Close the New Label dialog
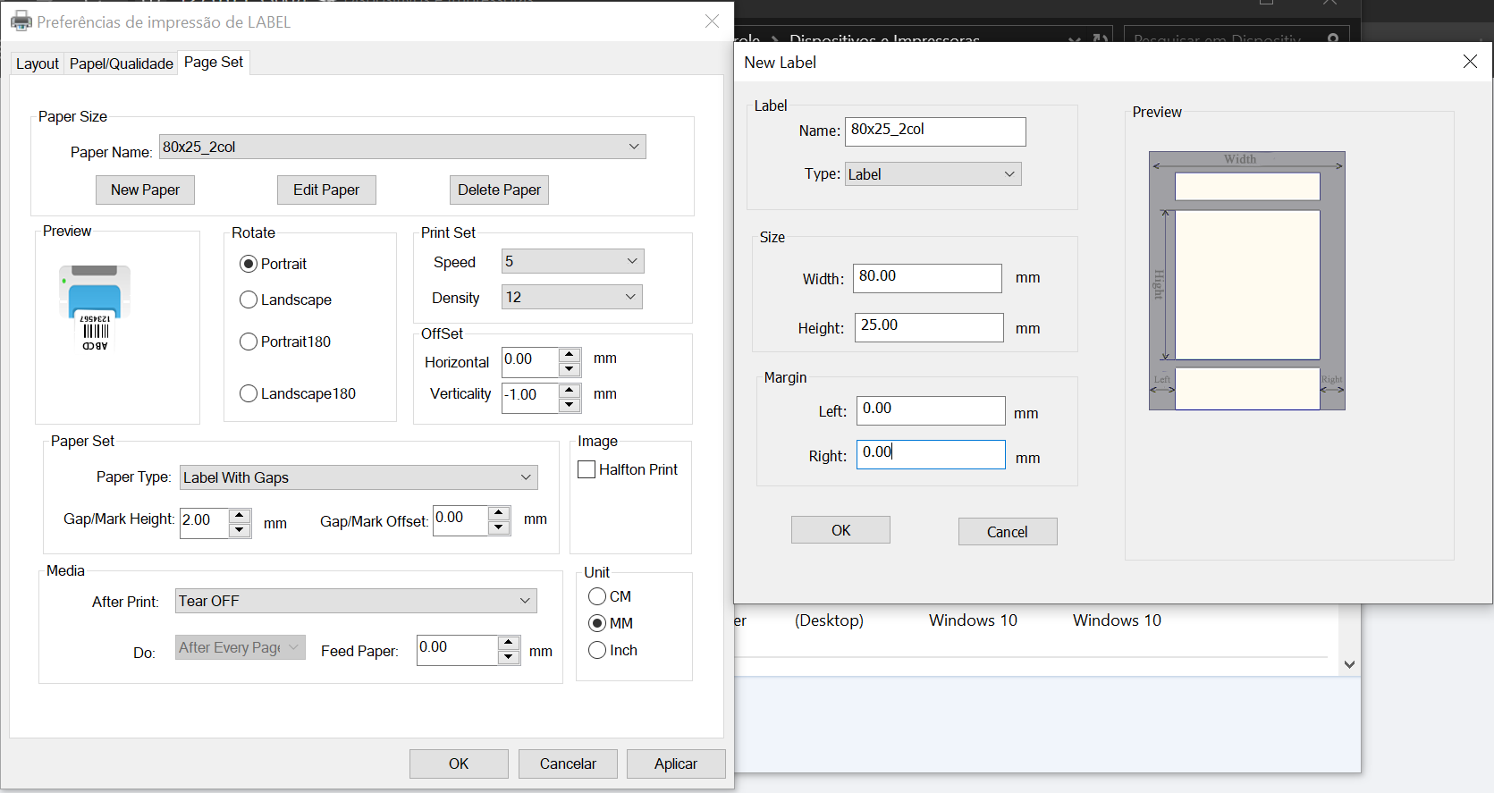This screenshot has height=793, width=1494. (1470, 62)
